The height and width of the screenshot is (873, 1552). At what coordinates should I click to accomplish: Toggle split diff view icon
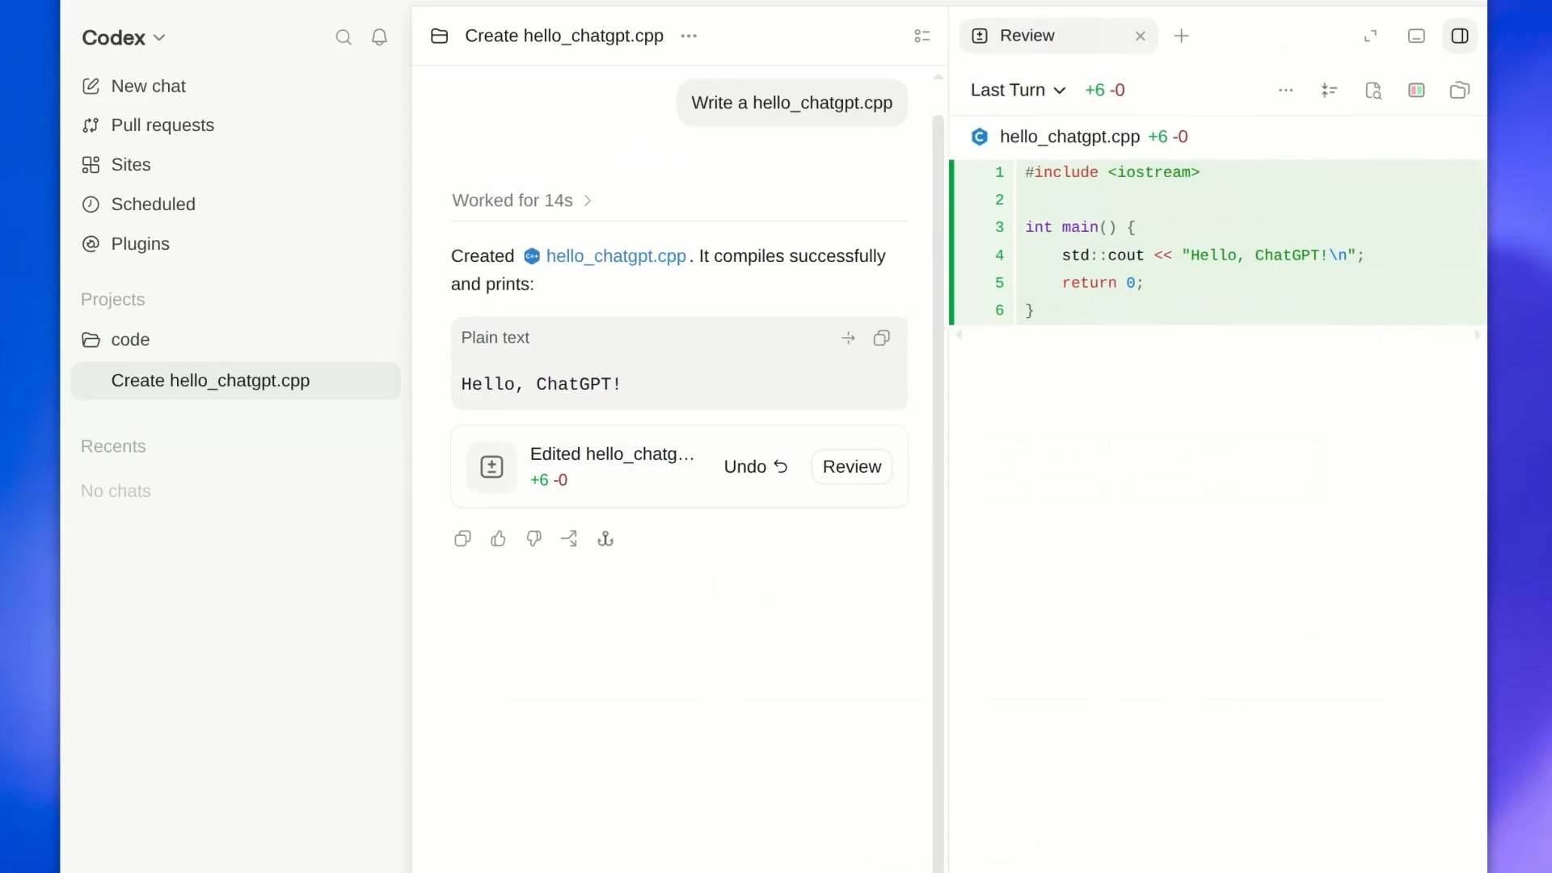coord(1416,91)
